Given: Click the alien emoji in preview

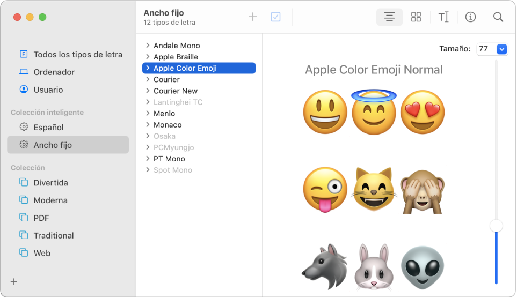Looking at the screenshot, I should click(423, 267).
